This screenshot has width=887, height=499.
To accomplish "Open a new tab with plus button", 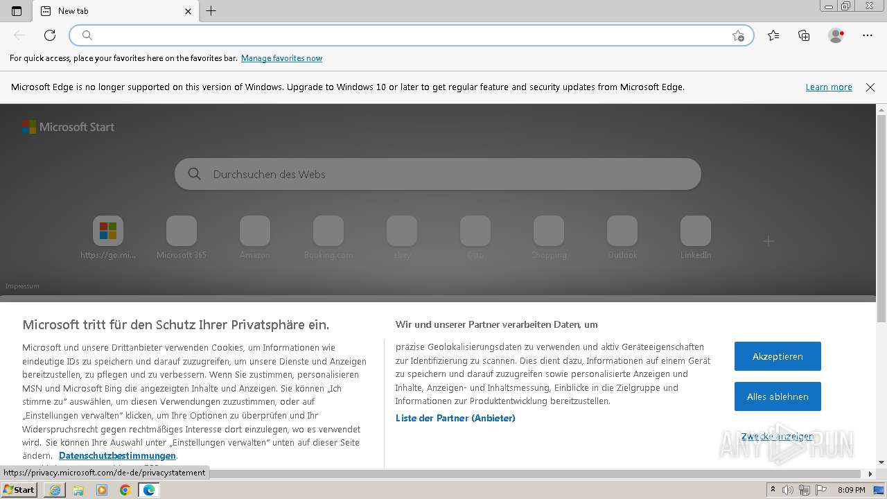I will pos(211,11).
